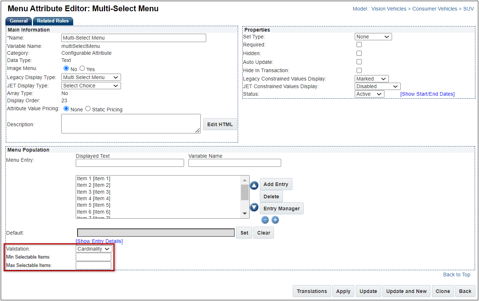479x301 pixels.
Task: Click entry list scroll up arrow
Action: coord(245,180)
